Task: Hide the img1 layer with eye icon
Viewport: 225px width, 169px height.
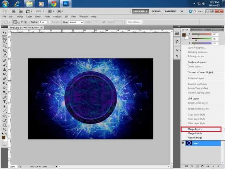Action: (183, 143)
